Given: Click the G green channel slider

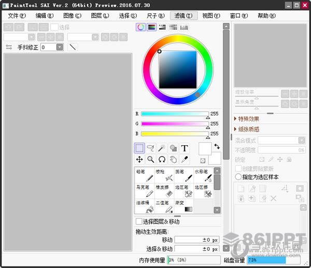Looking at the screenshot, I should (175, 124).
